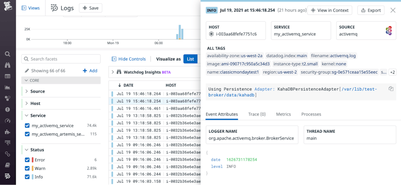Toggle my_activemq_artemis service checkbox
The image size is (401, 185).
coord(27,134)
